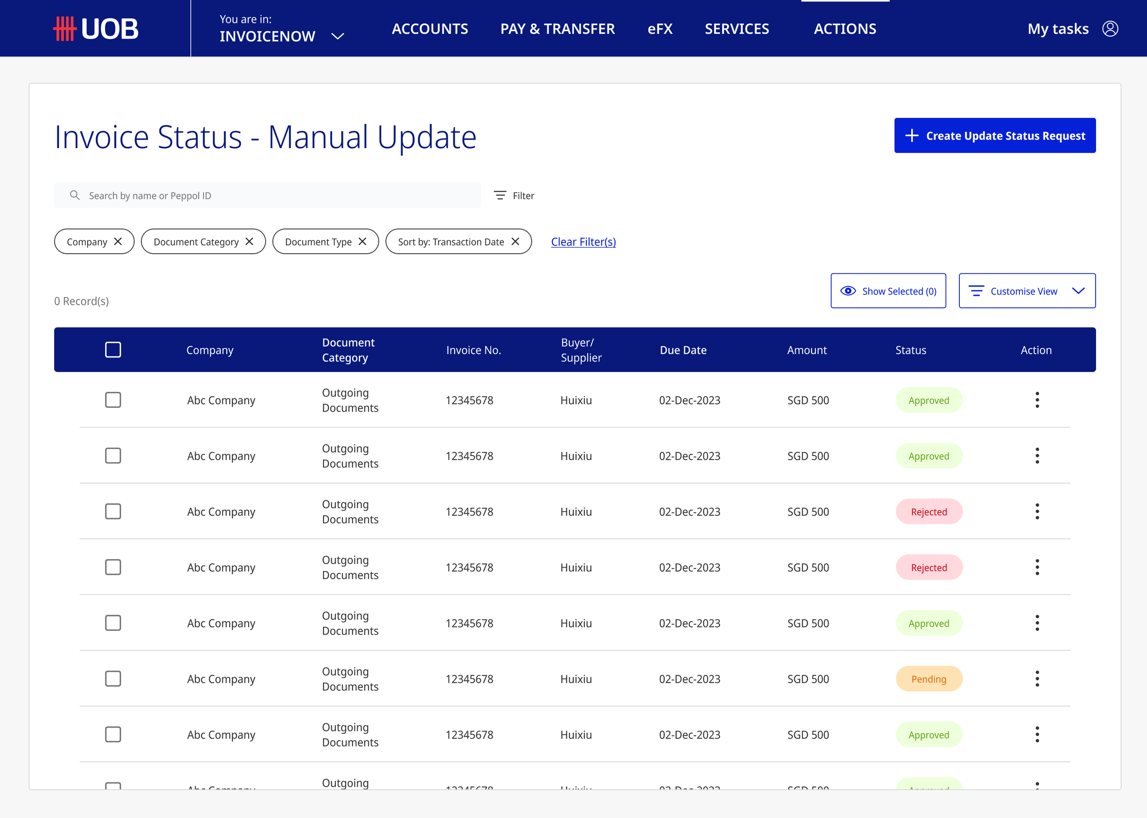
Task: Open action menu for first Approved row
Action: tap(1037, 400)
